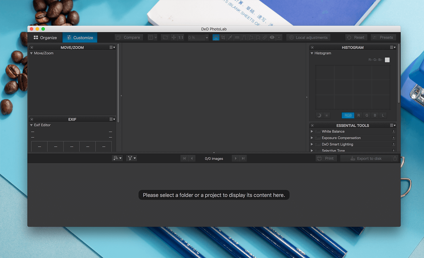Expand the White Balance tool

click(x=312, y=131)
